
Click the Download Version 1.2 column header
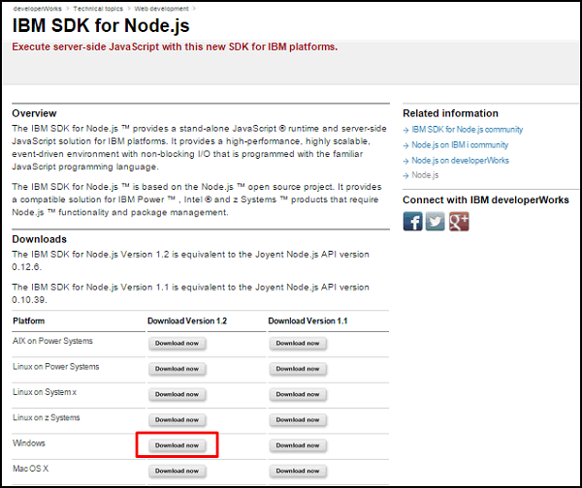(x=187, y=320)
